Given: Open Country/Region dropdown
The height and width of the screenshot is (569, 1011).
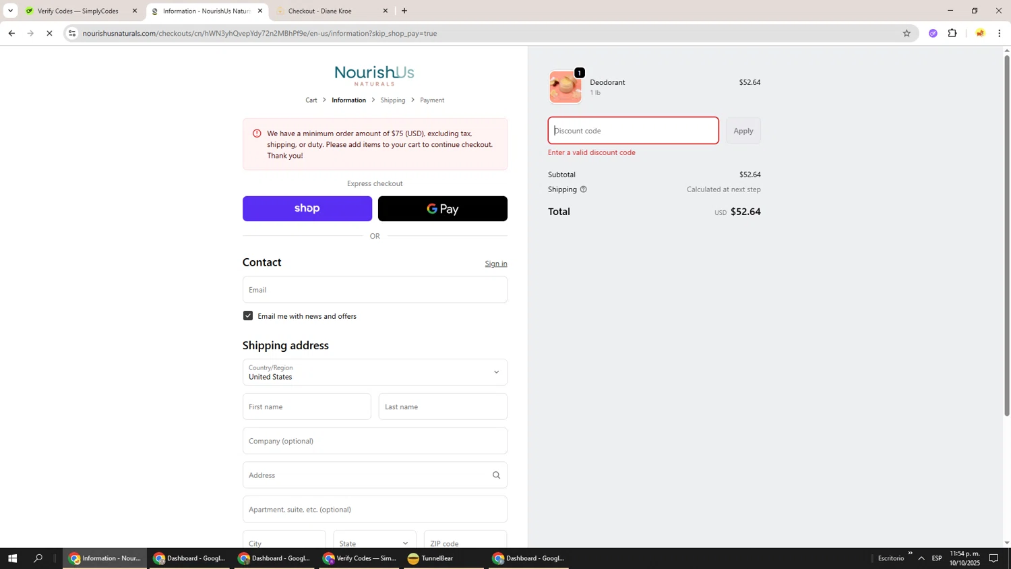Looking at the screenshot, I should tap(375, 372).
